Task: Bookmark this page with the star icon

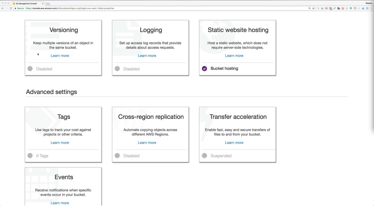Action: tap(313, 8)
